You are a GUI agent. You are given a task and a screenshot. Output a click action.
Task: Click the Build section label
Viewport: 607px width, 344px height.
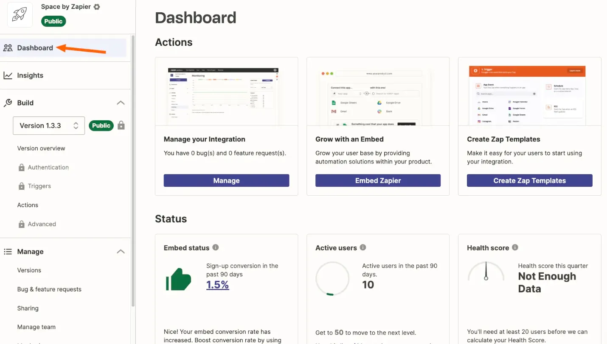pos(25,103)
